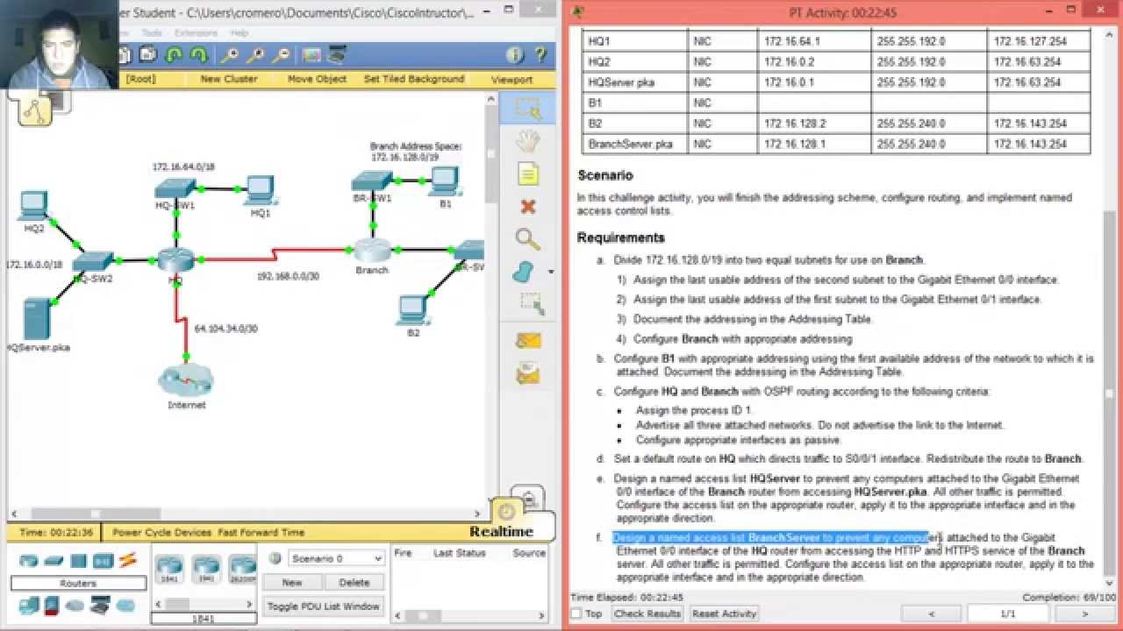The height and width of the screenshot is (631, 1123).
Task: Click the B2 computer in topology
Action: click(x=413, y=308)
